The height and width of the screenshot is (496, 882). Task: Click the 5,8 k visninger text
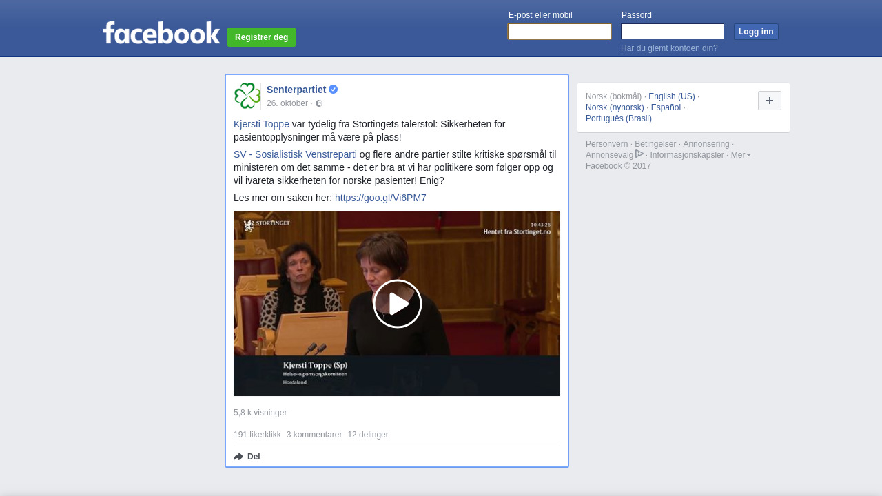tap(260, 413)
